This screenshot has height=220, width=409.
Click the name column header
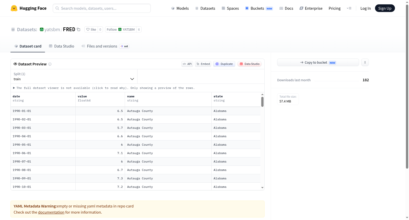[x=168, y=99]
